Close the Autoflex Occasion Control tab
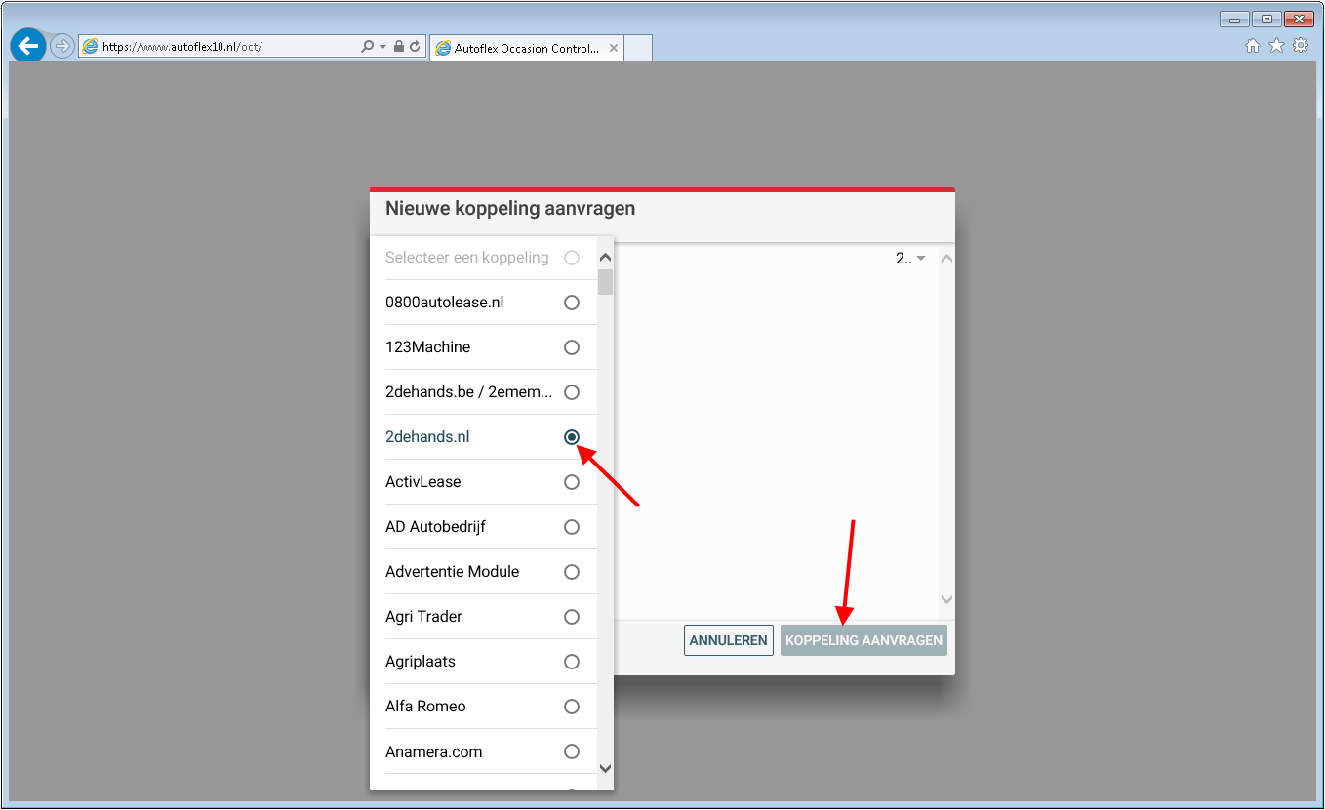Viewport: 1325px width, 810px height. tap(613, 48)
